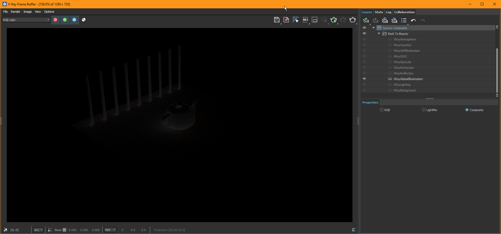Click the 50% test resolution icon
The width and height of the screenshot is (501, 234).
coord(305,20)
